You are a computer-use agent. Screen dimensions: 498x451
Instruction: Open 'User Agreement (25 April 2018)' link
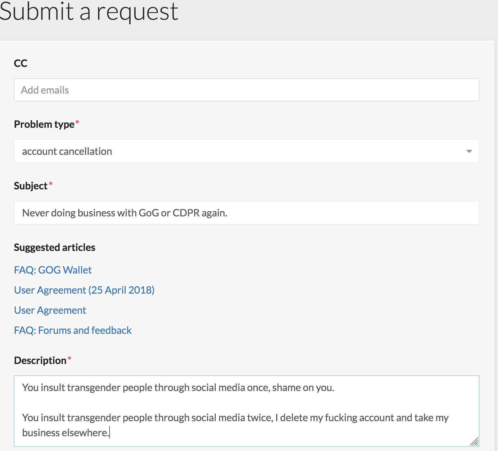pos(84,290)
